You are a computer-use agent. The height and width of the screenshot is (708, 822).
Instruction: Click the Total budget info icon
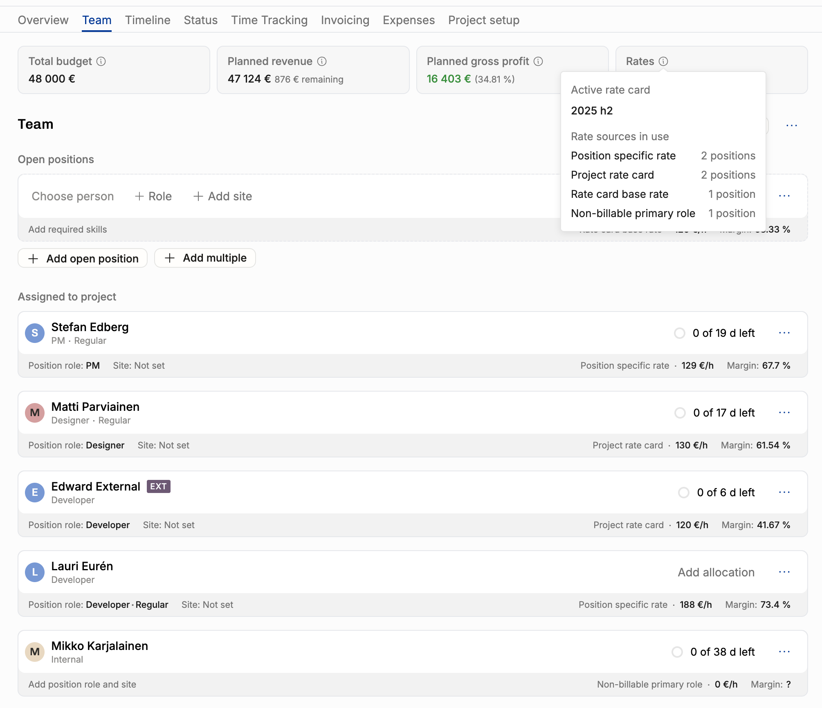coord(101,61)
